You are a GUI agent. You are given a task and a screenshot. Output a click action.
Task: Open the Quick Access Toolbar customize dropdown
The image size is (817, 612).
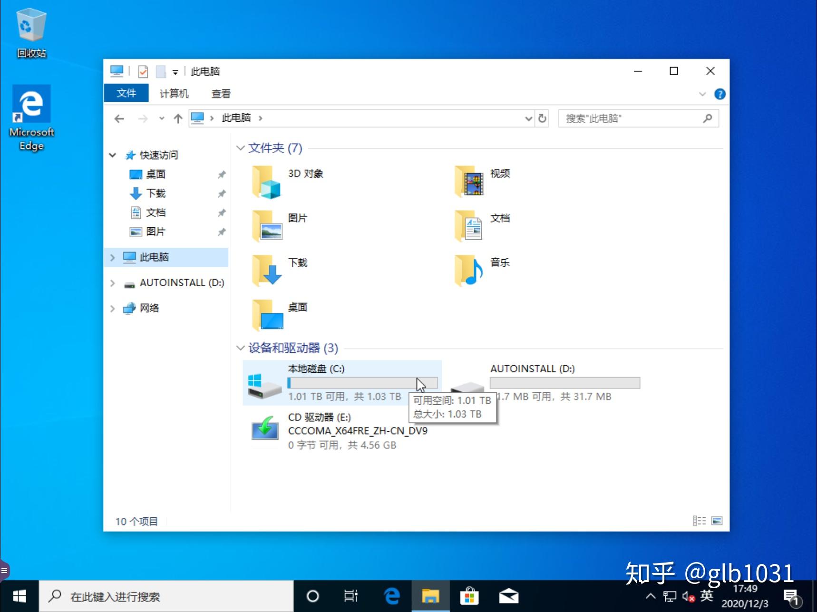click(175, 71)
